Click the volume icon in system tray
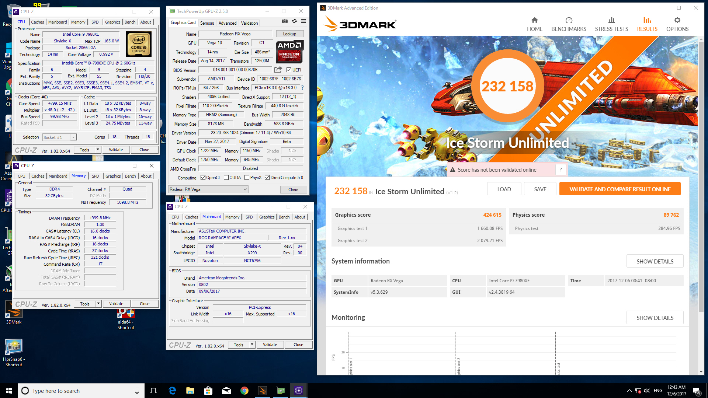The image size is (708, 398). [647, 391]
